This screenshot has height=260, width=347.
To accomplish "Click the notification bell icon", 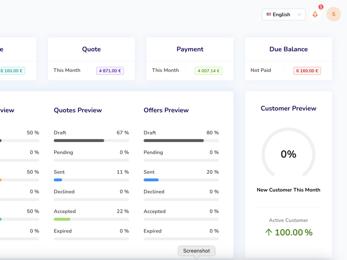I will tap(315, 15).
